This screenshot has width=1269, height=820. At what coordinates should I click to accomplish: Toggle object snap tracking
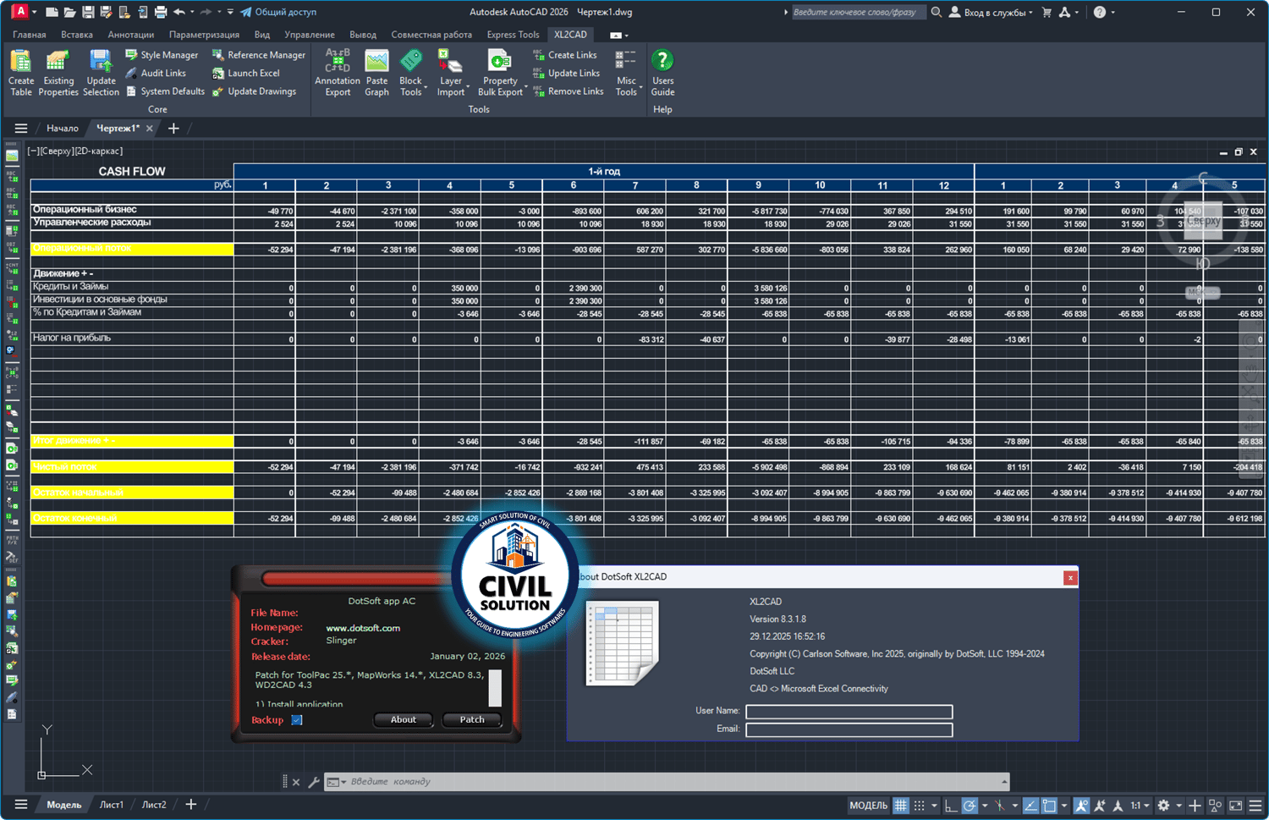point(1030,806)
